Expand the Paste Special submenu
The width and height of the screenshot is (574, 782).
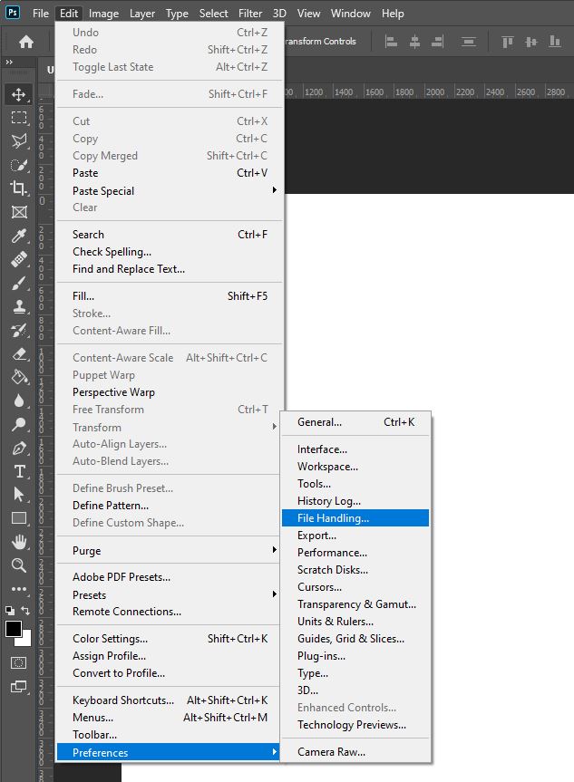pos(170,190)
